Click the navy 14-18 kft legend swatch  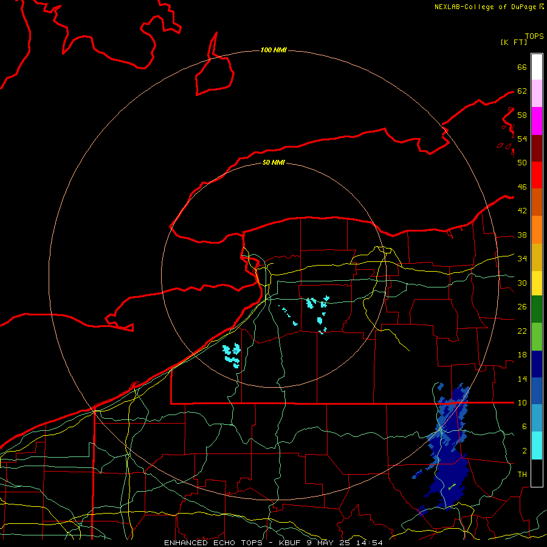point(537,364)
